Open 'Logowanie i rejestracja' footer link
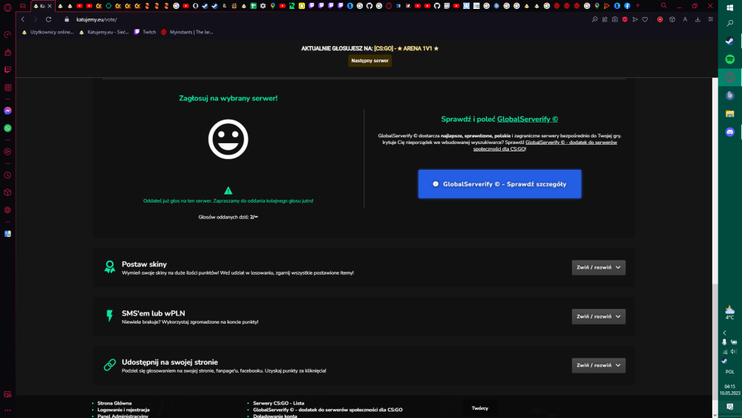Screen dimensions: 742x418 [x=123, y=410]
